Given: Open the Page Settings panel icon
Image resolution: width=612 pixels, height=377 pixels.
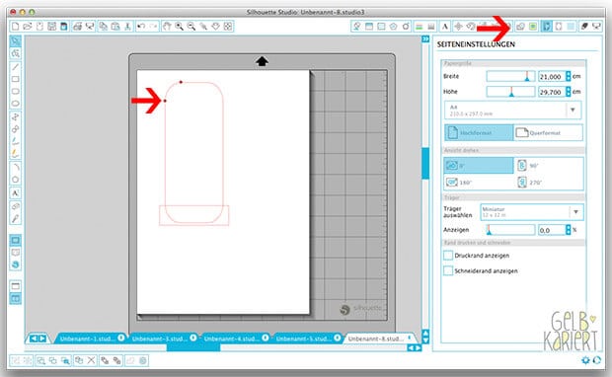Looking at the screenshot, I should (546, 26).
